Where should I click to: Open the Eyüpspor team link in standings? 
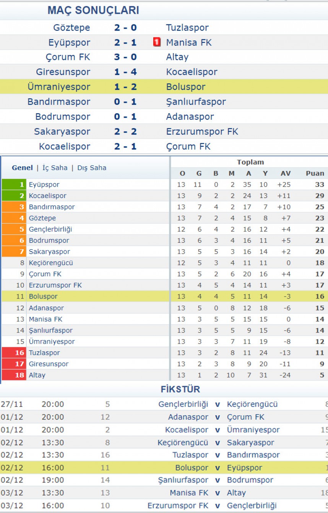pyautogui.click(x=44, y=185)
